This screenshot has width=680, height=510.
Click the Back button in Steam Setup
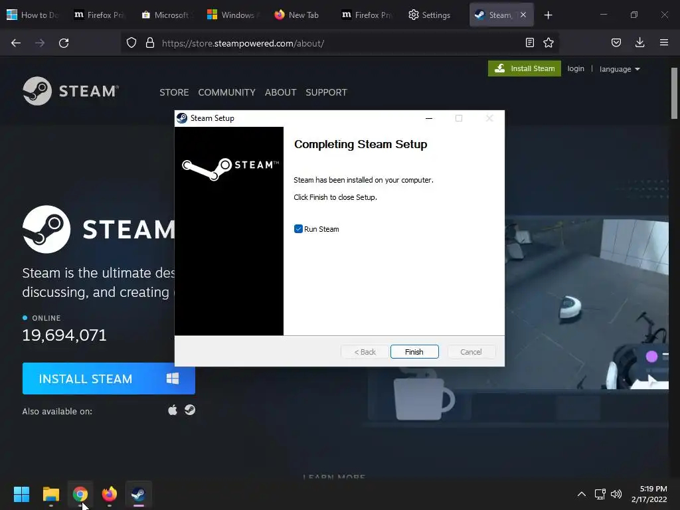[x=365, y=352]
